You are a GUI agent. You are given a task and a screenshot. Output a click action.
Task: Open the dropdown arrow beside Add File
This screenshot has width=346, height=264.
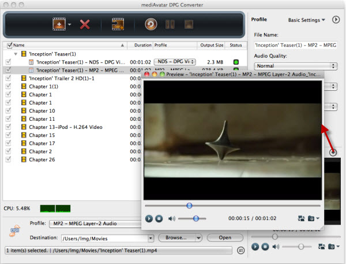pyautogui.click(x=70, y=24)
